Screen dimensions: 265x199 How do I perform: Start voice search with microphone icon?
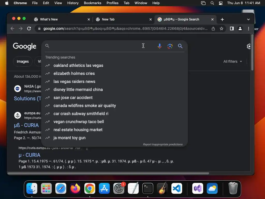click(159, 46)
